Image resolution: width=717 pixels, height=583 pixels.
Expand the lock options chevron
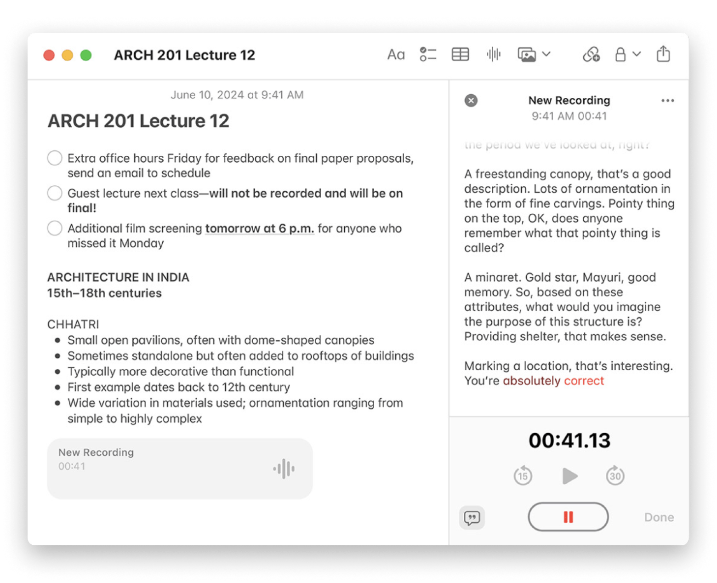(637, 54)
